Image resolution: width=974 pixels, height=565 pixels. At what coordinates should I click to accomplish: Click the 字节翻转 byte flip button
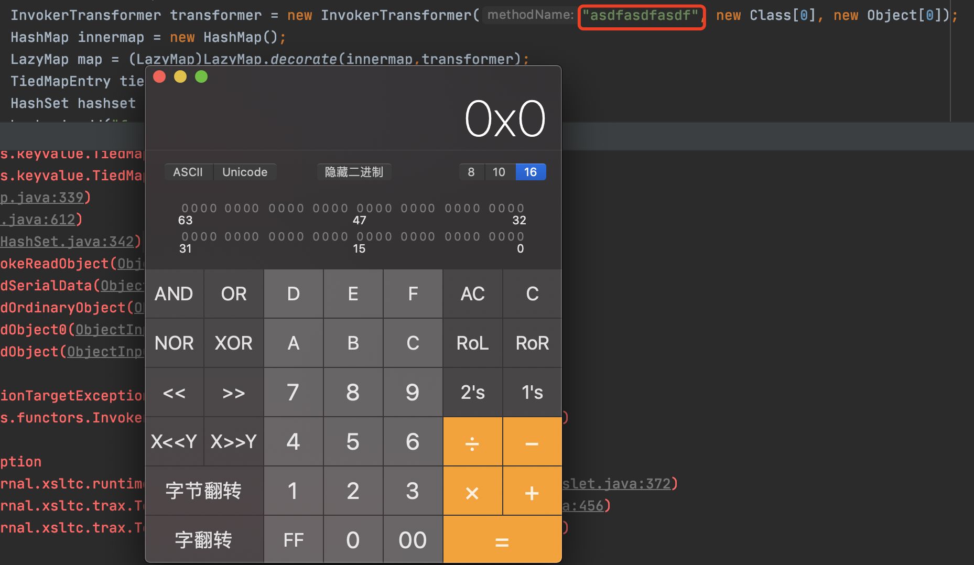(204, 491)
